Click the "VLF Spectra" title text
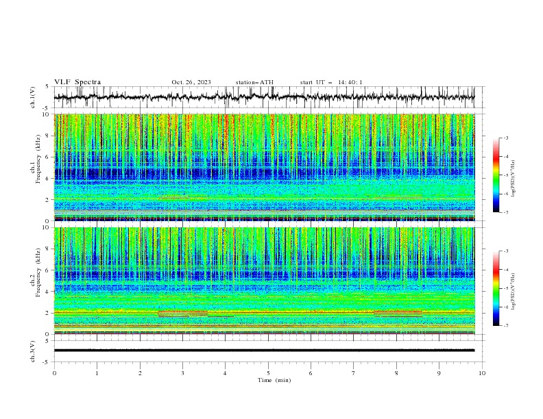Image resolution: width=543 pixels, height=419 pixels. pos(77,82)
